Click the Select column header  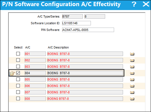(x=18, y=47)
